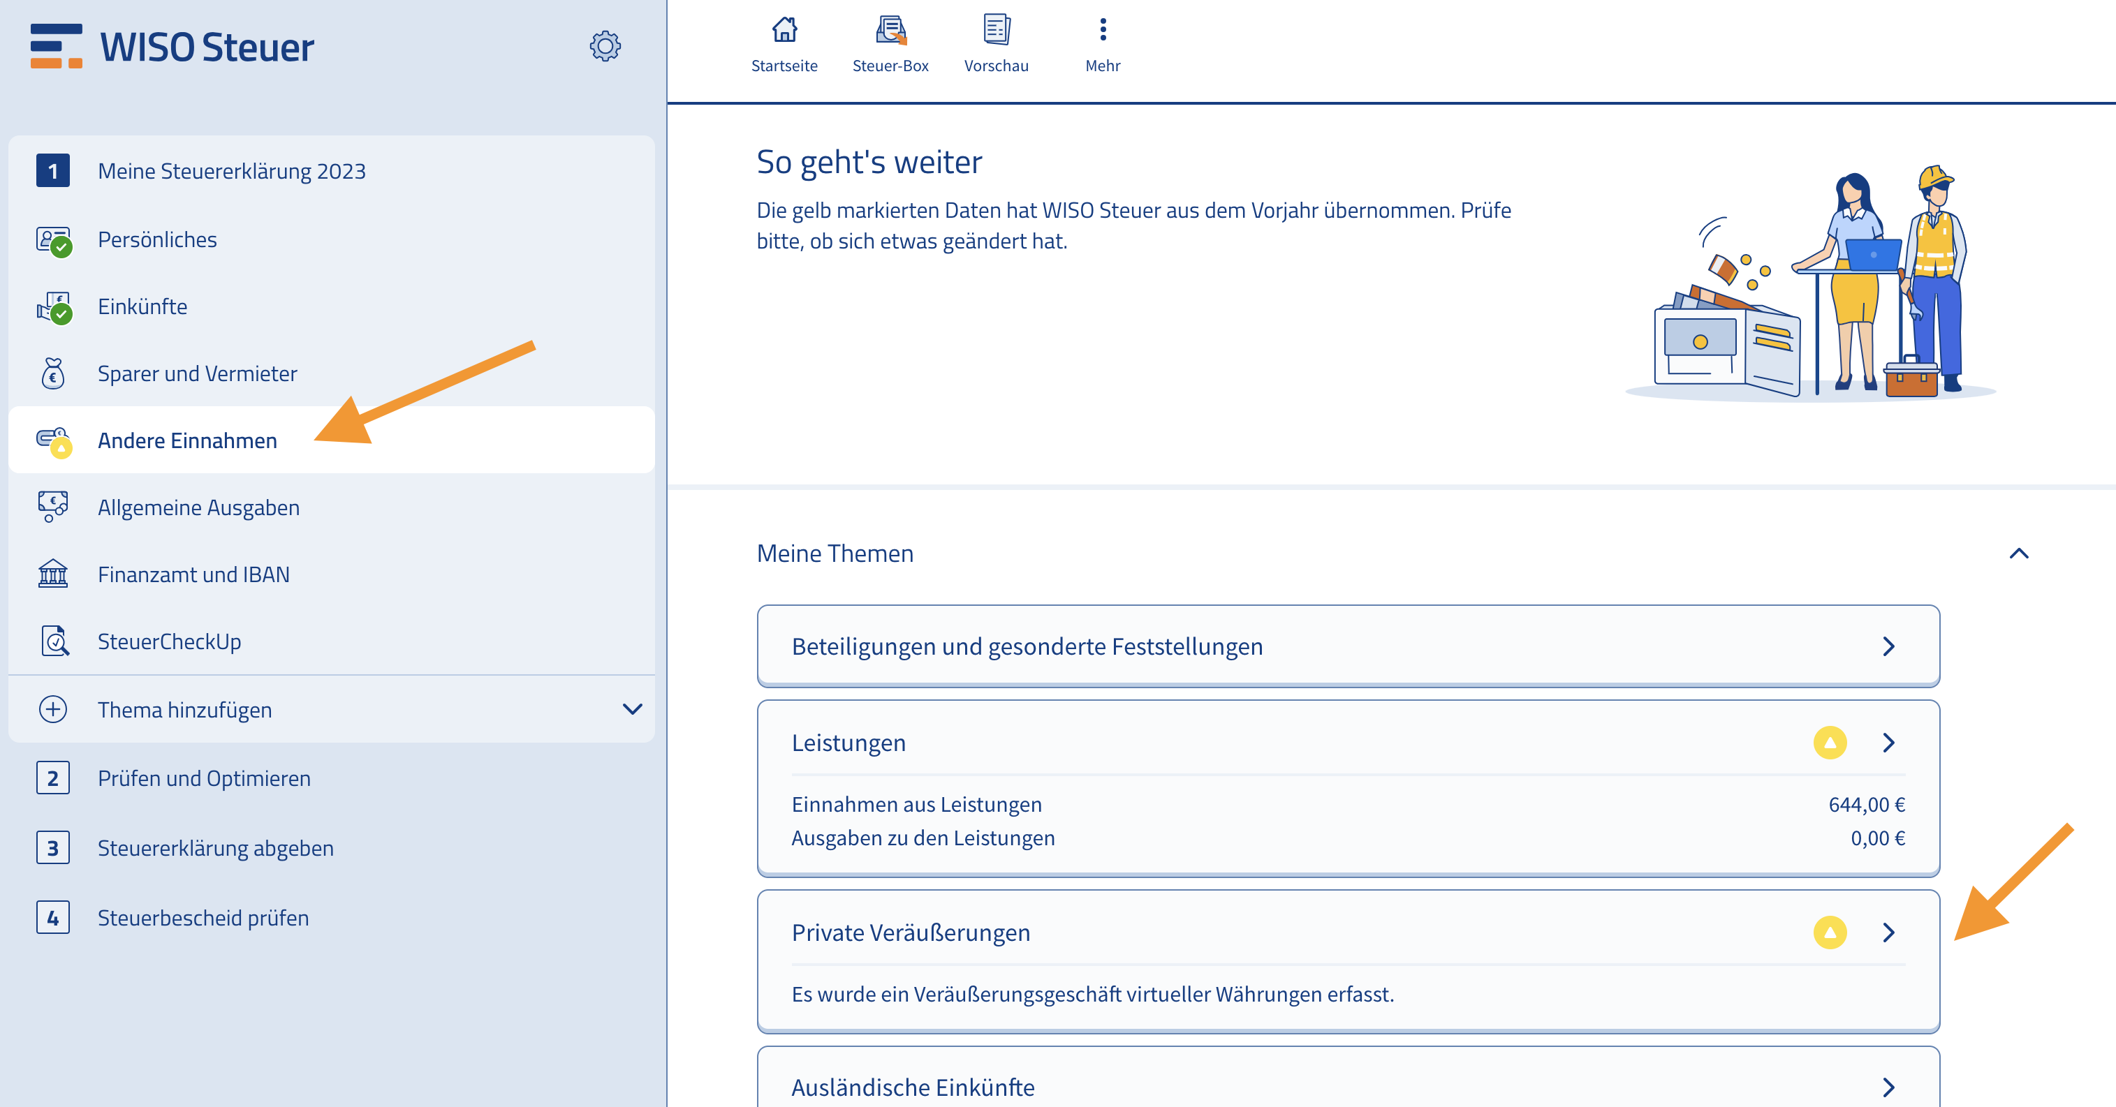Screen dimensions: 2116x1107
Task: Open the Ausländische Einkünfte chevron arrow
Action: click(1888, 1087)
